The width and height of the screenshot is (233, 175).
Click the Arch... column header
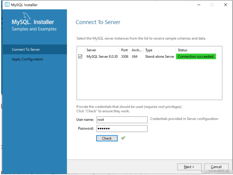[x=136, y=50]
